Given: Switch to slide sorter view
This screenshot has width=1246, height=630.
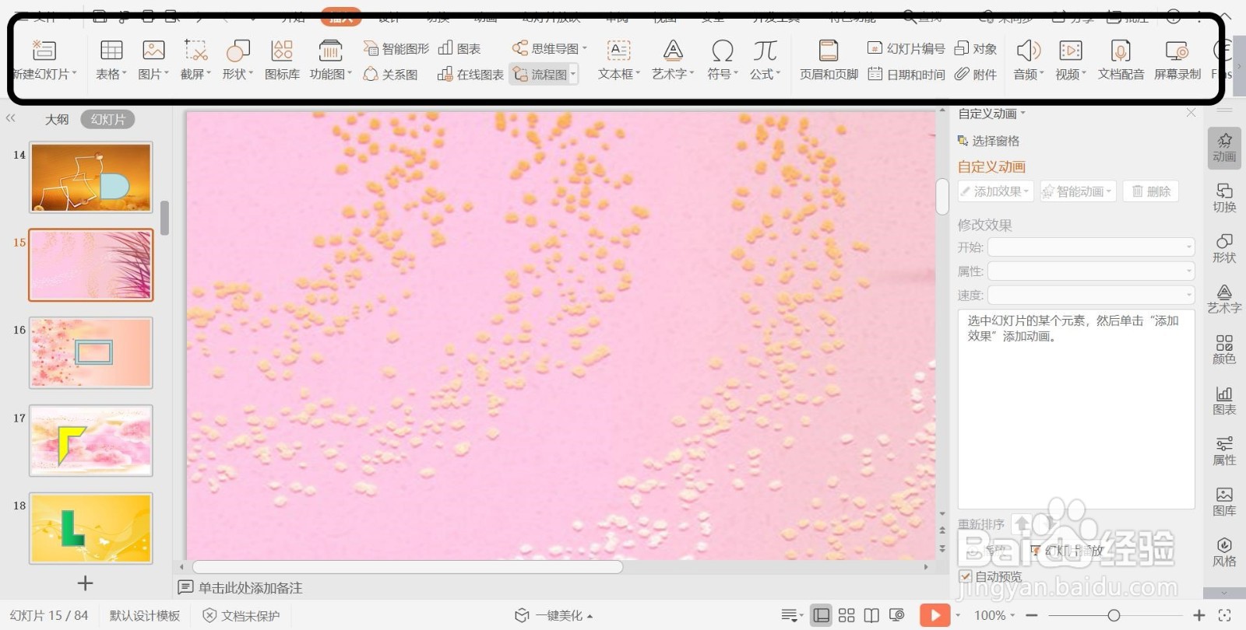Looking at the screenshot, I should coord(847,615).
